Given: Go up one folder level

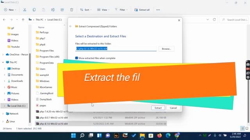Looking at the screenshot, I should pyautogui.click(x=23, y=20).
